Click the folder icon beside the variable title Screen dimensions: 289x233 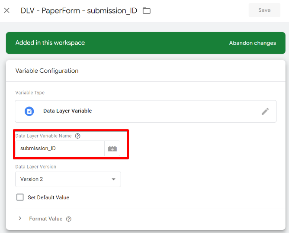coord(147,10)
